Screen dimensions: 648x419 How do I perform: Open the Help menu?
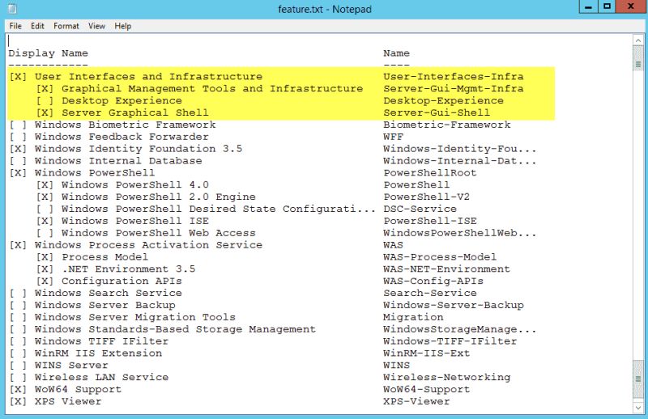(x=123, y=26)
